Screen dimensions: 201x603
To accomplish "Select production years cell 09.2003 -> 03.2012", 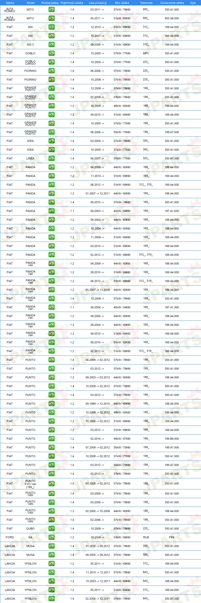I will [98, 377].
